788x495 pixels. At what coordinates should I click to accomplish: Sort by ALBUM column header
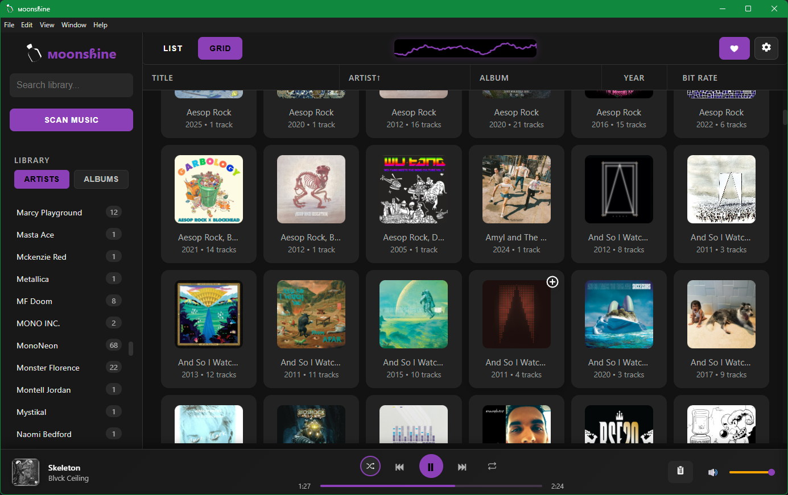click(x=536, y=78)
